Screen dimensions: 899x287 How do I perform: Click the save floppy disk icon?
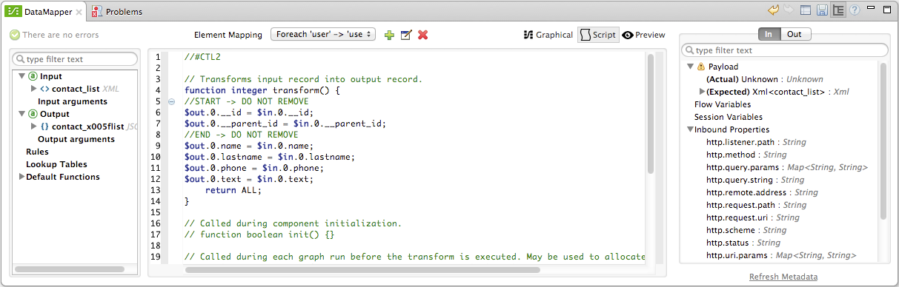822,10
